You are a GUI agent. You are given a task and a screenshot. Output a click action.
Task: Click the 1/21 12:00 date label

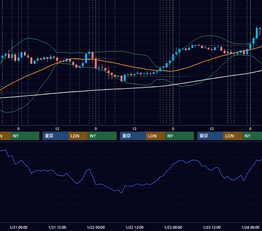coord(57,227)
